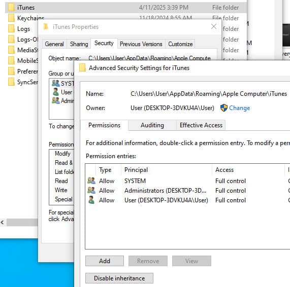Select the Administrators group icon in permission entries
This screenshot has width=290, height=287.
click(x=91, y=190)
